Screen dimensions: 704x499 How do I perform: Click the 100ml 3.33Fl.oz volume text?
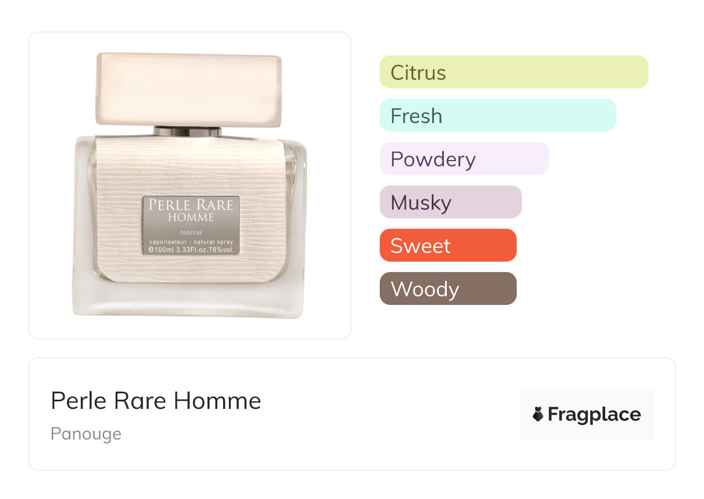191,250
